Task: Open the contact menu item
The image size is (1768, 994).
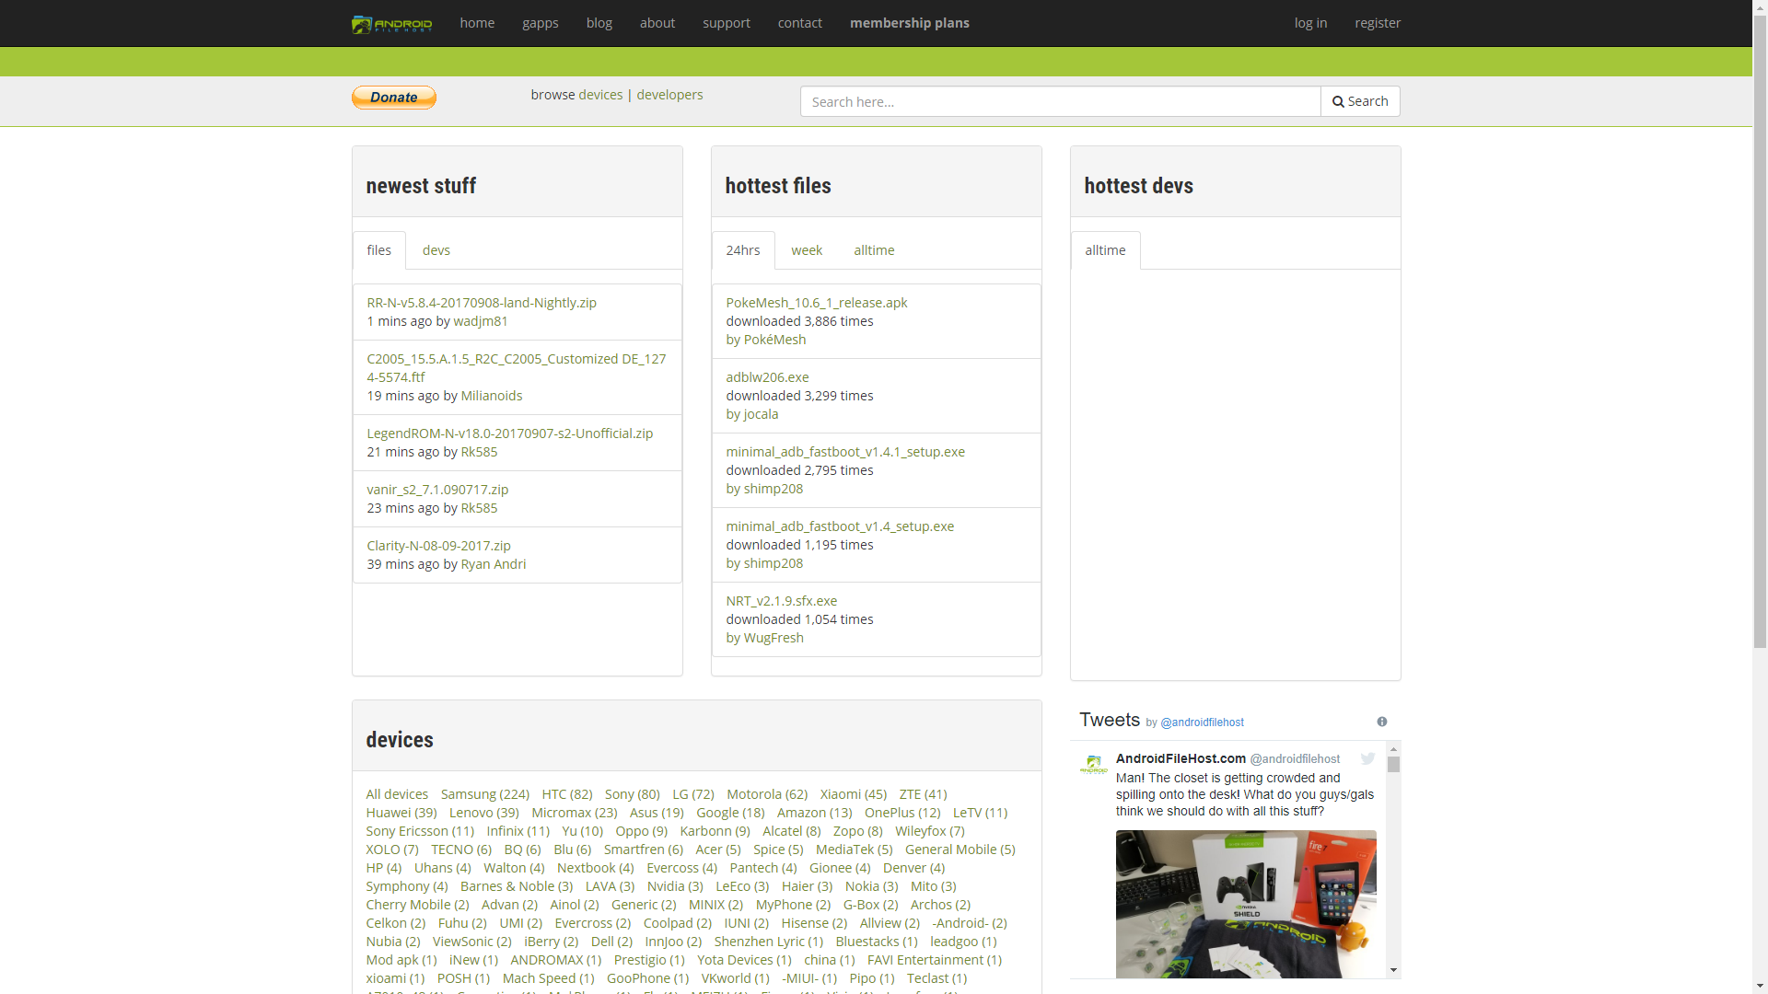Action: (x=800, y=23)
